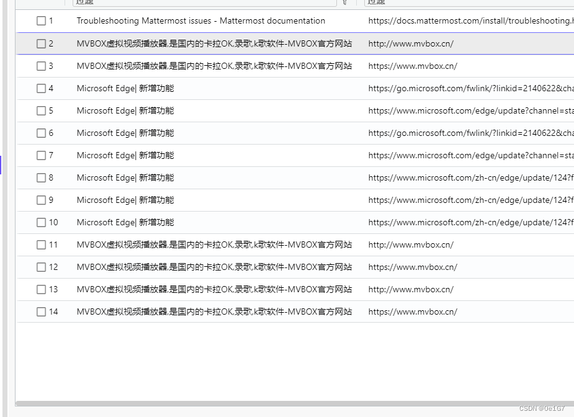Click the zh-cn/edge/update URL in row 8
This screenshot has height=417, width=574.
click(471, 178)
